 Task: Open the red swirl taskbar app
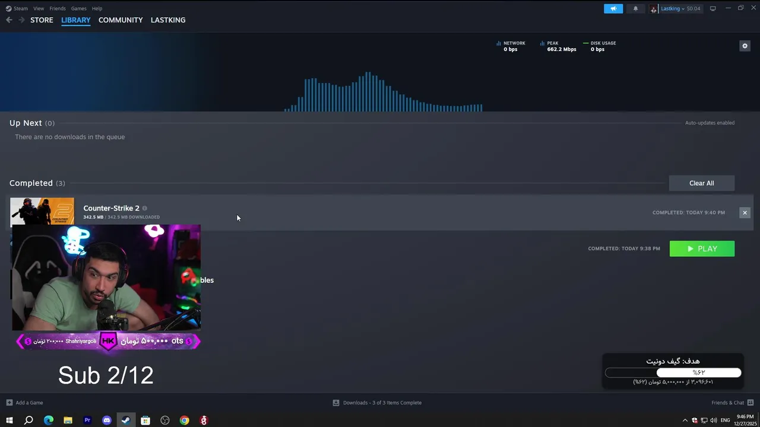click(x=204, y=420)
